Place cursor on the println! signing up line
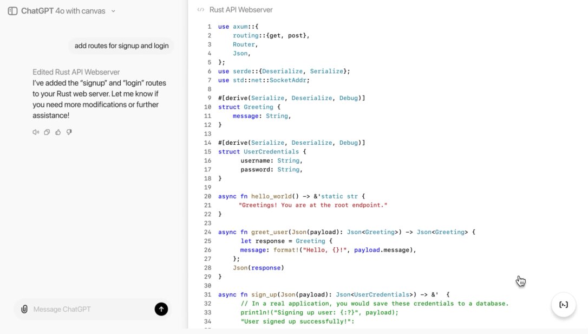588x334 pixels. (319, 312)
